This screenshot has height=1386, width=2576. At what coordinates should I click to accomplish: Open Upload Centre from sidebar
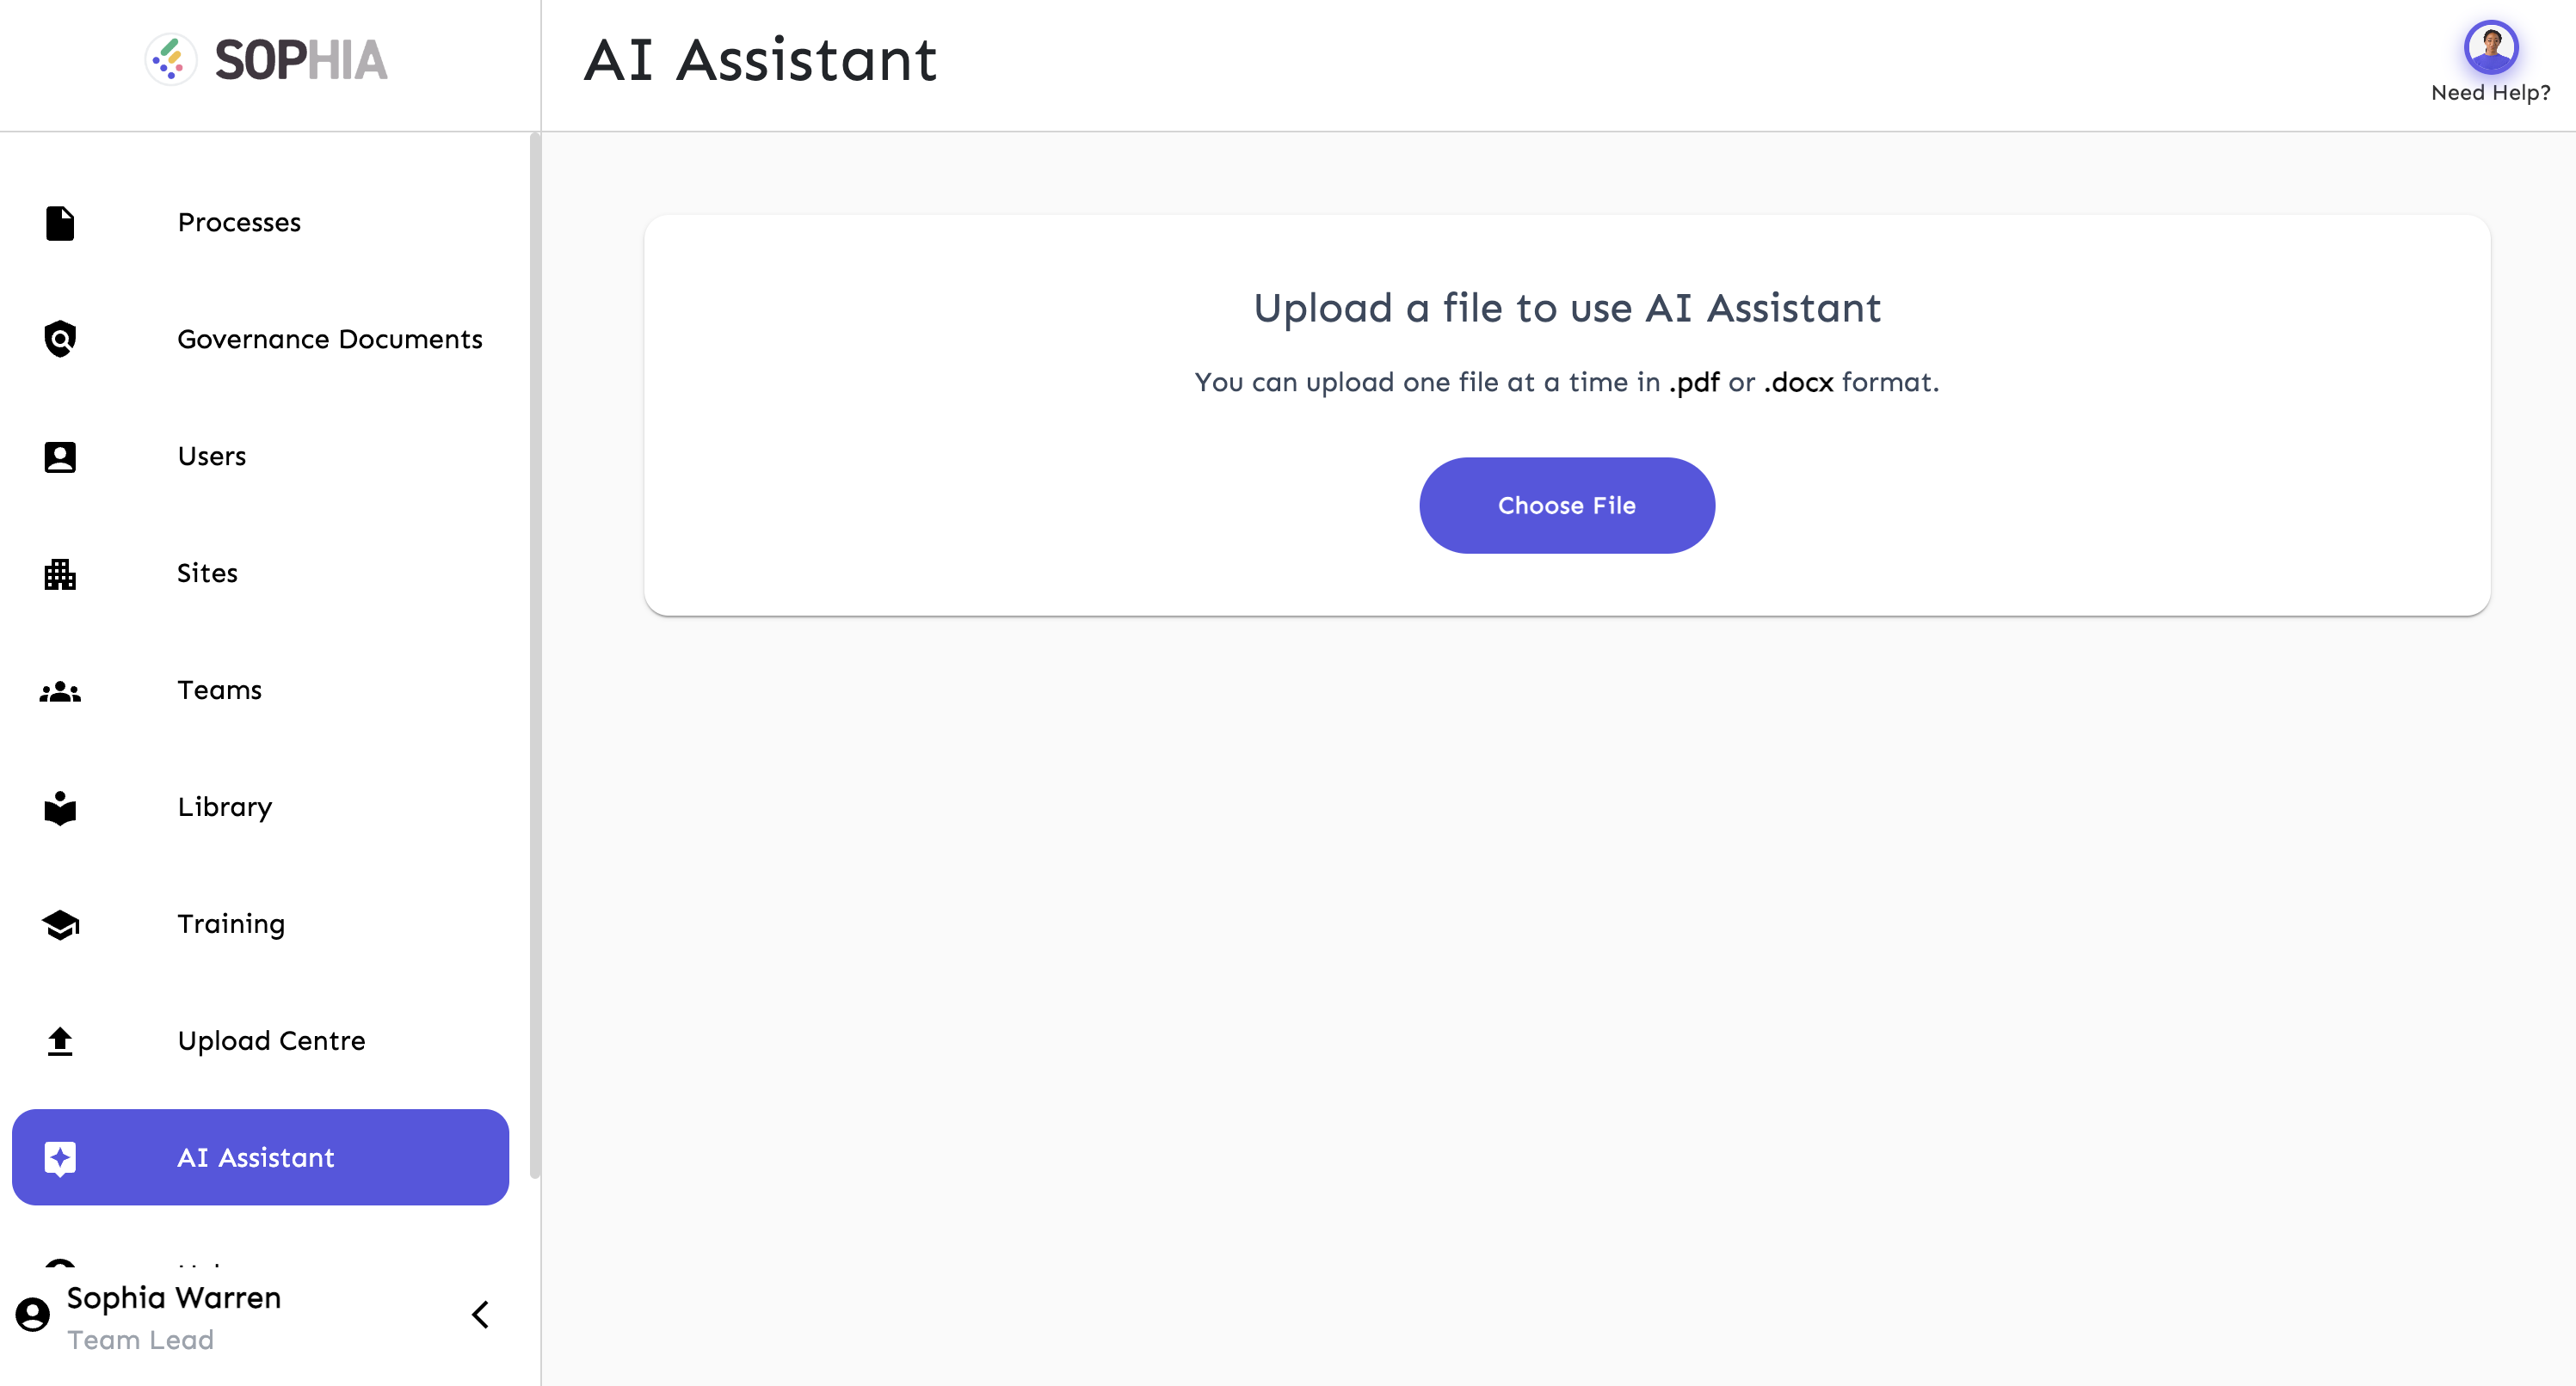[x=271, y=1041]
